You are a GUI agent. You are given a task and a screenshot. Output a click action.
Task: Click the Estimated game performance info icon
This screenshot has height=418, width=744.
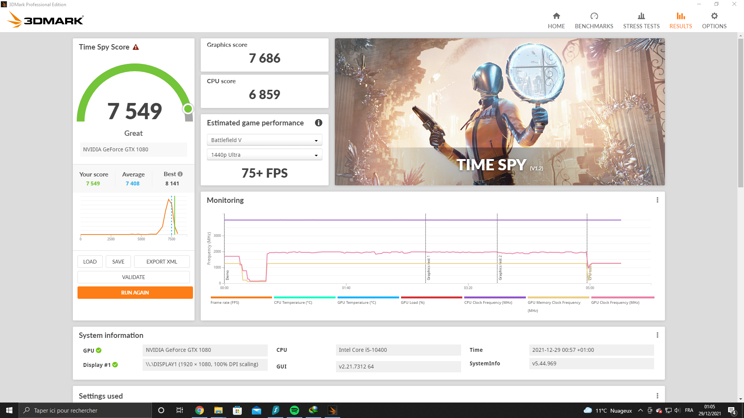coord(319,123)
